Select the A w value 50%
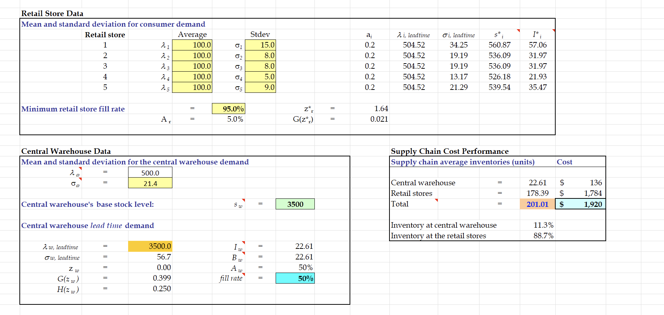Viewport: 664px width, 315px height. click(x=306, y=267)
